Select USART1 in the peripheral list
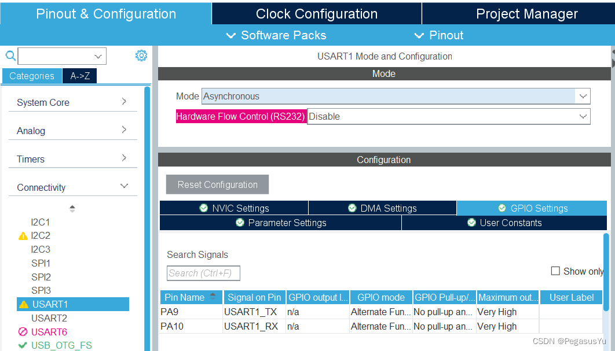The height and width of the screenshot is (351, 615). tap(73, 304)
